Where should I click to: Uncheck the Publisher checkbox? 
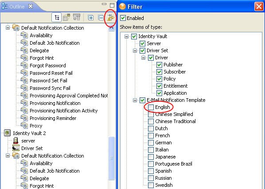coord(159,65)
